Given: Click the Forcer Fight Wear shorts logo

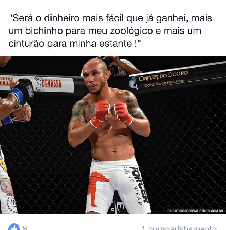Looking at the screenshot, I should (135, 185).
